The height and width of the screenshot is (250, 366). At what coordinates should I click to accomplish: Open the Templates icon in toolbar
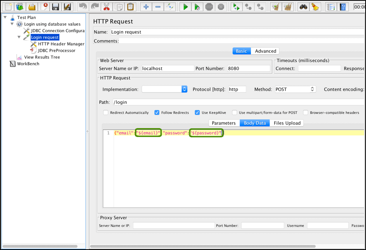pyautogui.click(x=20, y=7)
